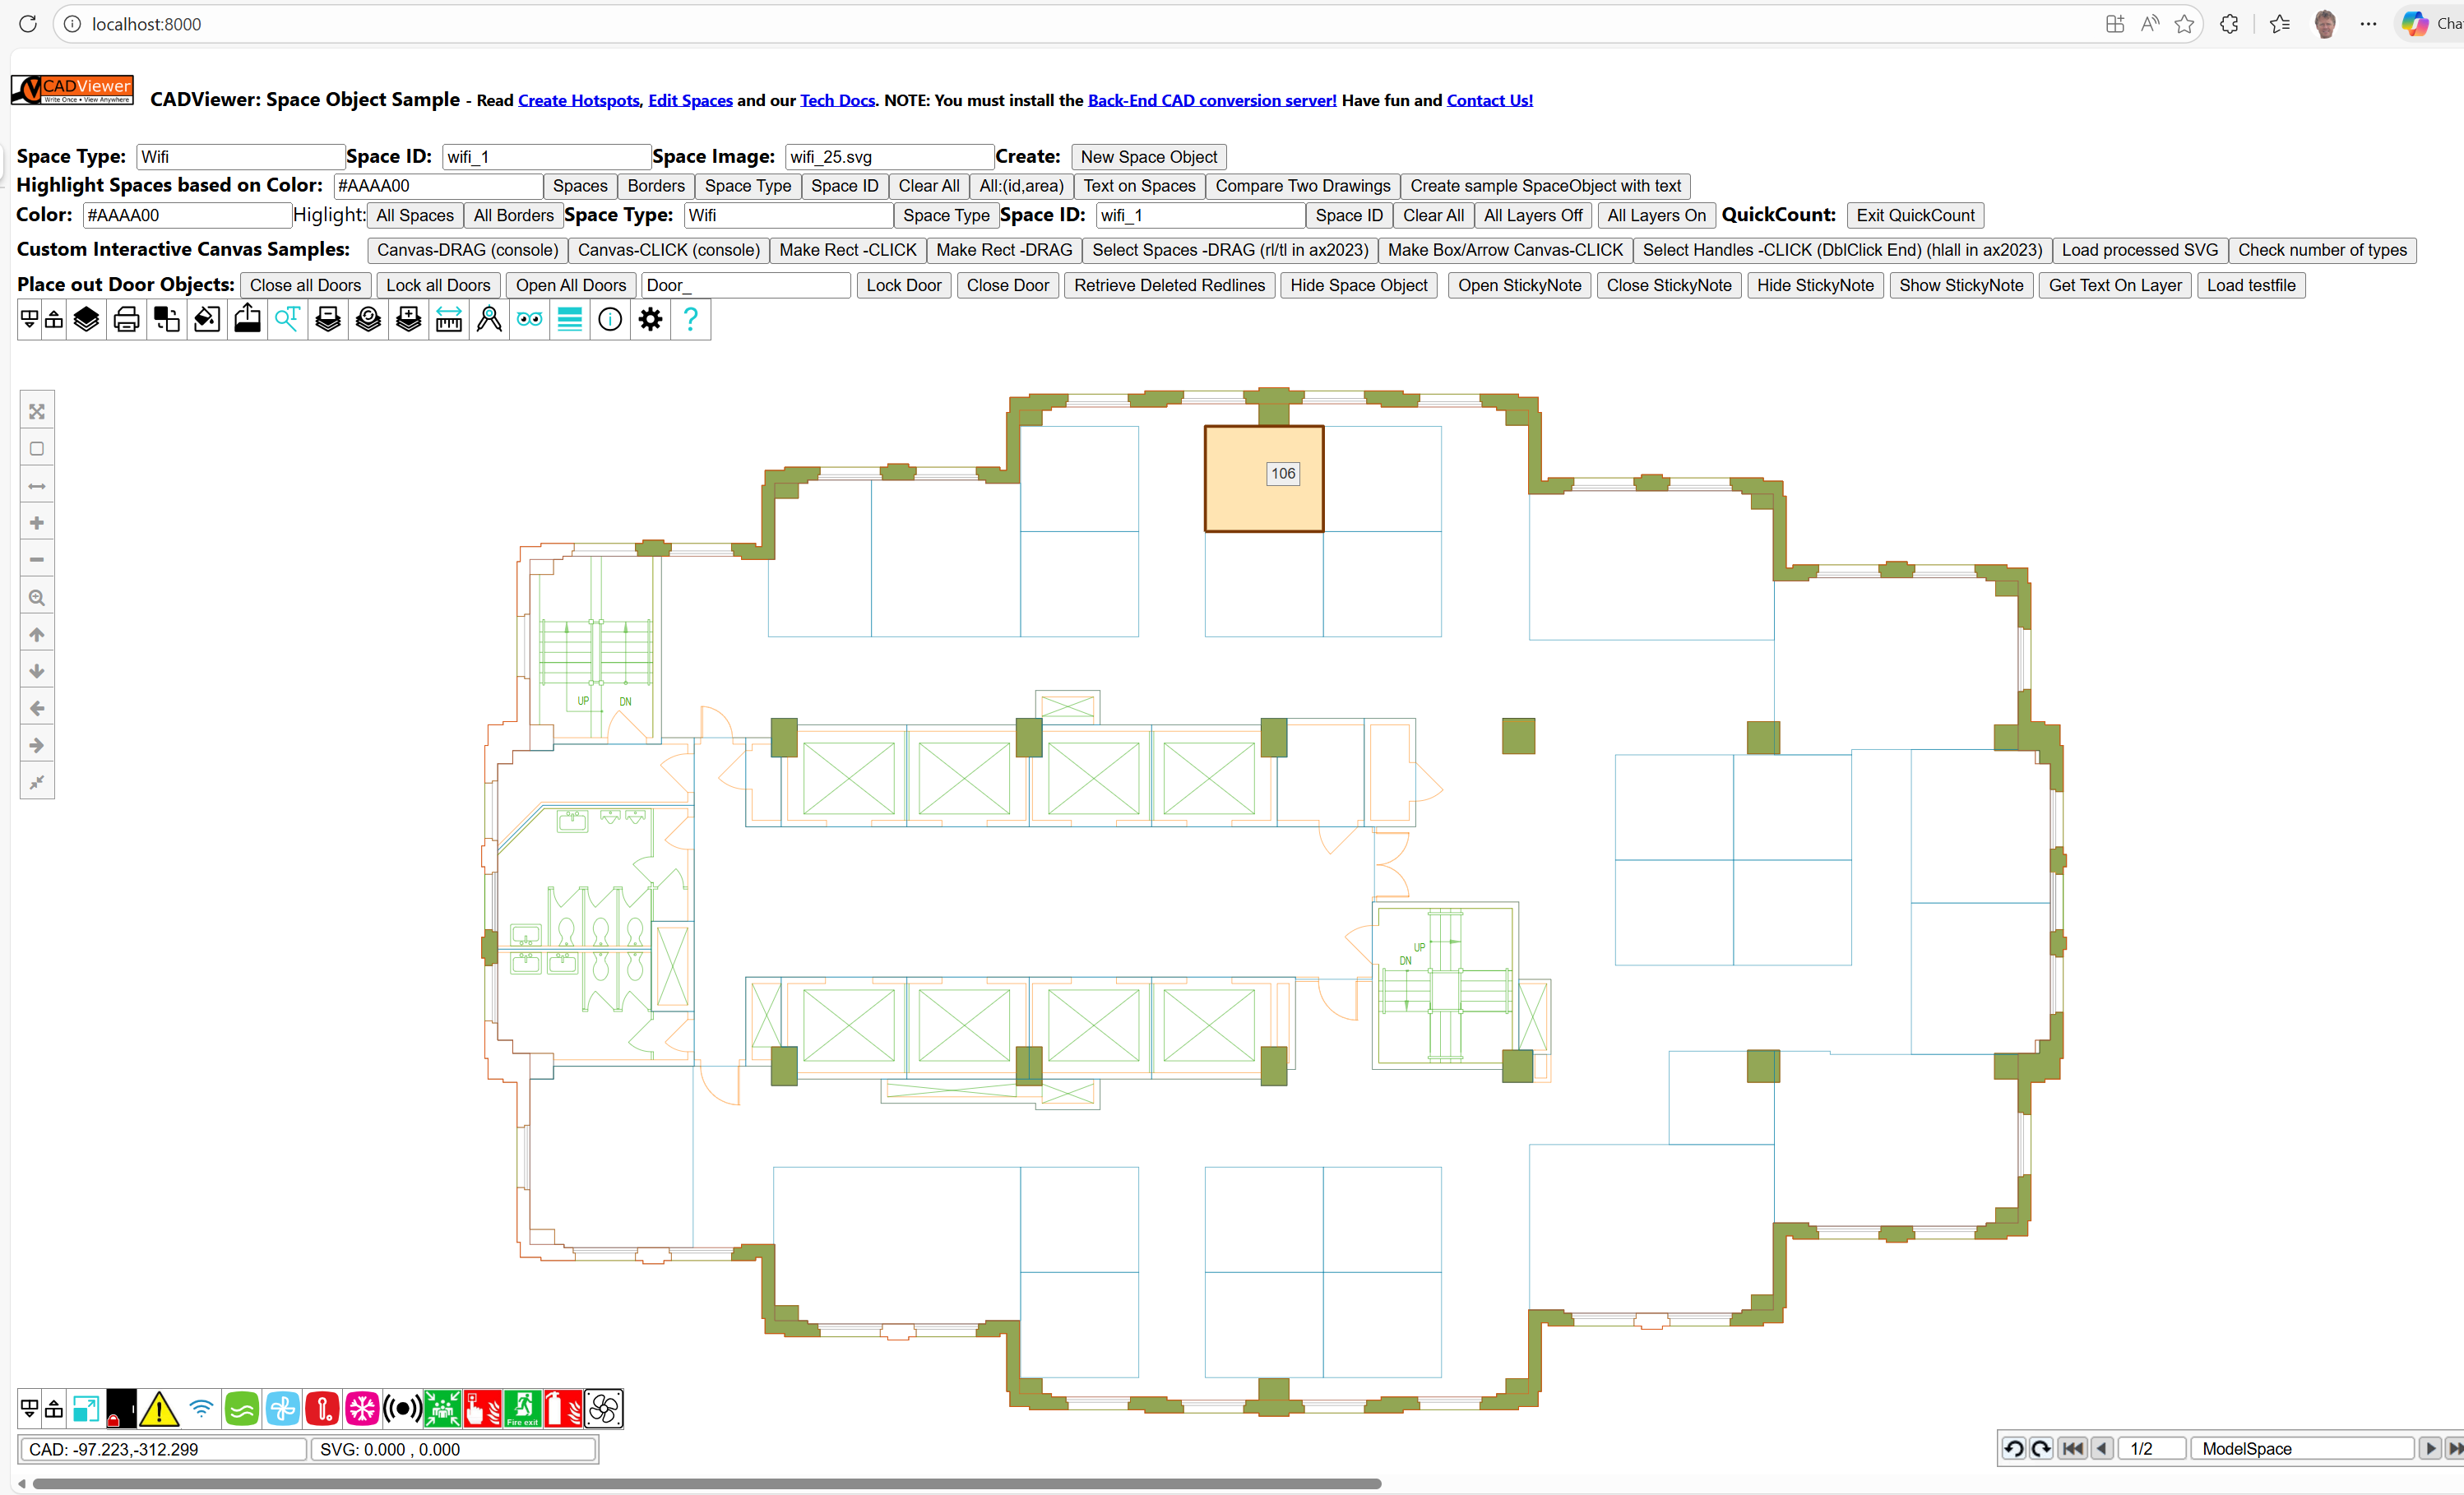Select the Fire exit sign icon
The width and height of the screenshot is (2464, 1495).
[522, 1409]
